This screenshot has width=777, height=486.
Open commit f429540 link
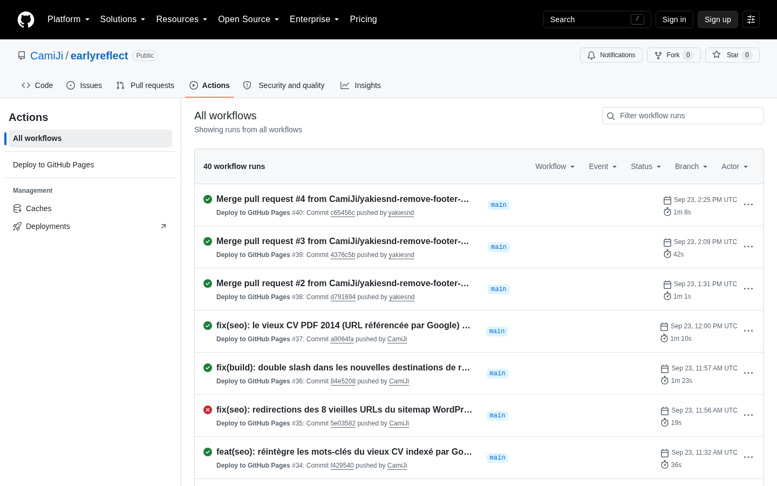point(342,465)
